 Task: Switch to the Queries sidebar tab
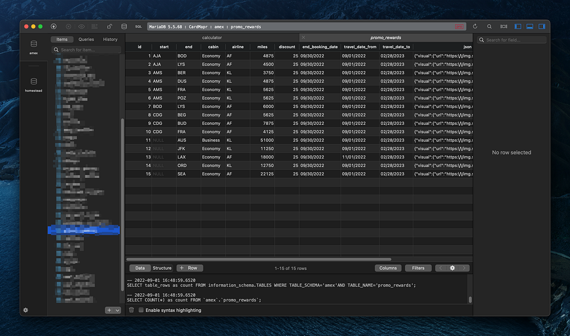point(86,39)
